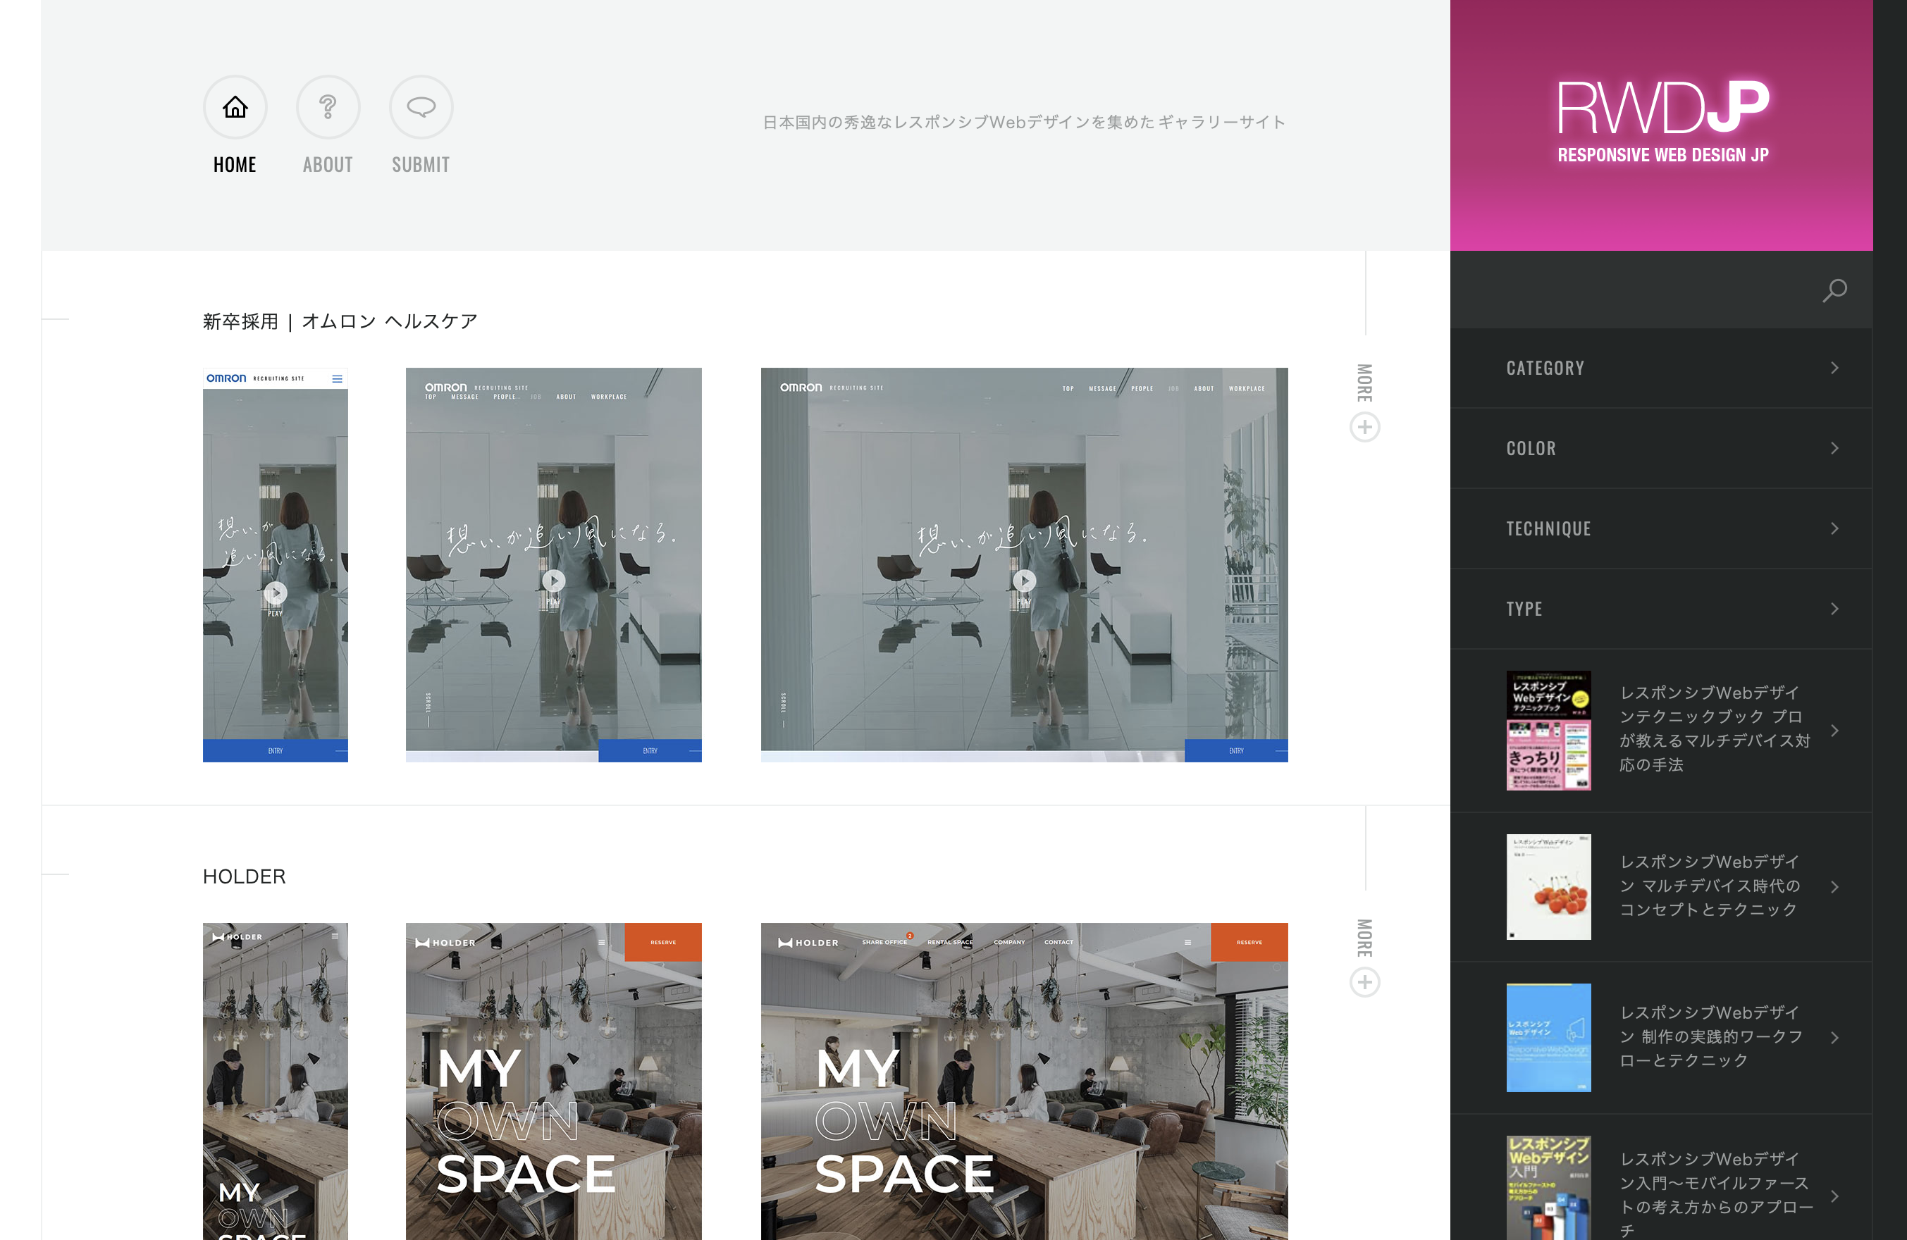Click chevron beside マルチデバイス時代 book

pyautogui.click(x=1834, y=887)
